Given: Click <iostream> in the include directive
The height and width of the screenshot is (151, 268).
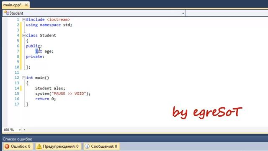Looking at the screenshot, I should click(x=58, y=20).
